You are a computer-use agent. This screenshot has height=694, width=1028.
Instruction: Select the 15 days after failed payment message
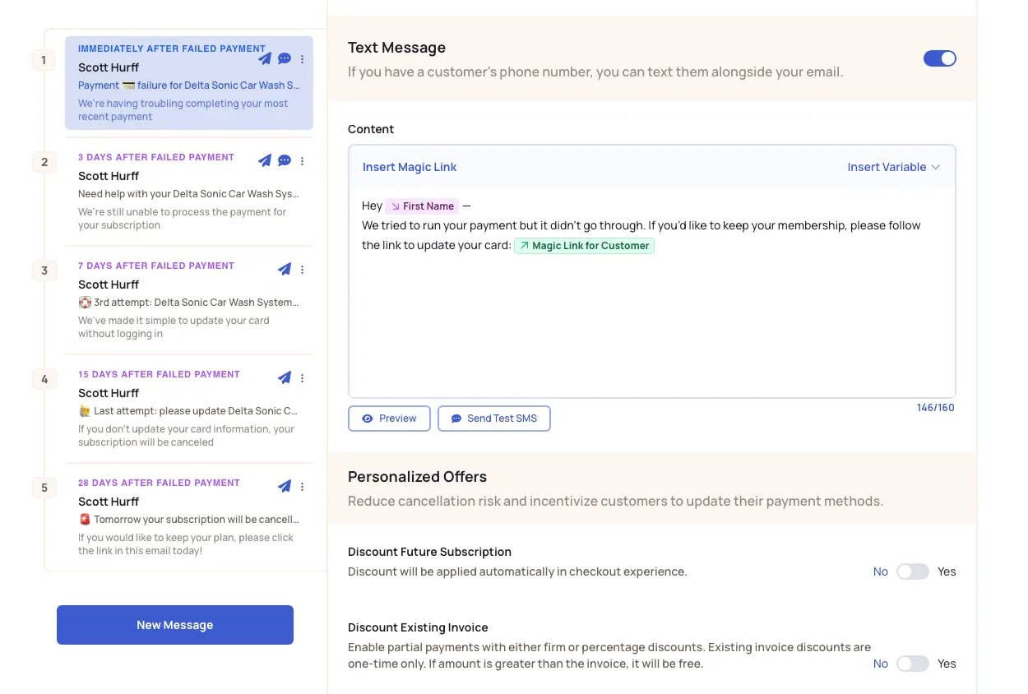pyautogui.click(x=181, y=408)
